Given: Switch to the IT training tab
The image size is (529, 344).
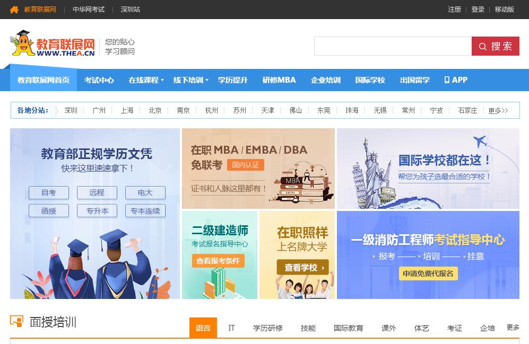Looking at the screenshot, I should [231, 328].
